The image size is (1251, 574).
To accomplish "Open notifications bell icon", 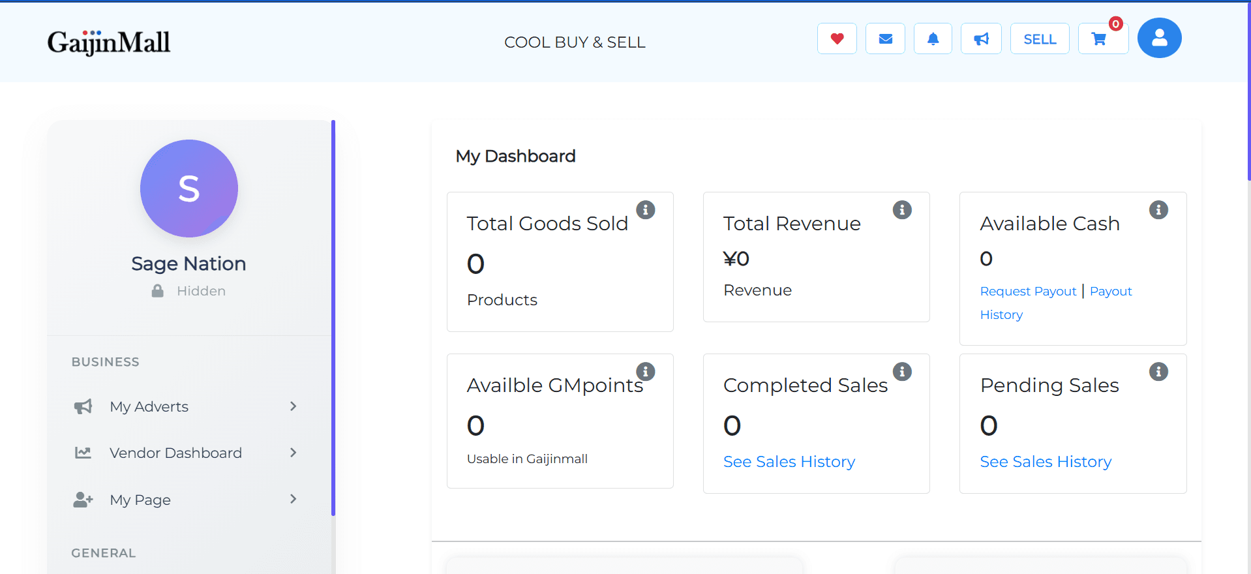I will click(933, 39).
